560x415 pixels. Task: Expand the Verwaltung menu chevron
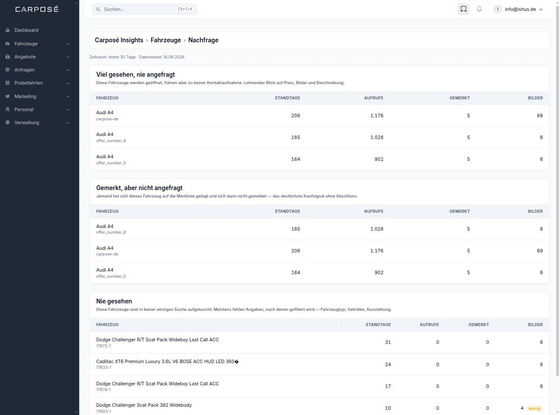point(67,122)
